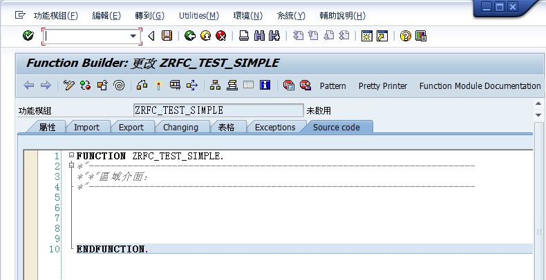Toggle Display/Change with pencil icon
Viewport: 546px width, 280px height.
[69, 85]
